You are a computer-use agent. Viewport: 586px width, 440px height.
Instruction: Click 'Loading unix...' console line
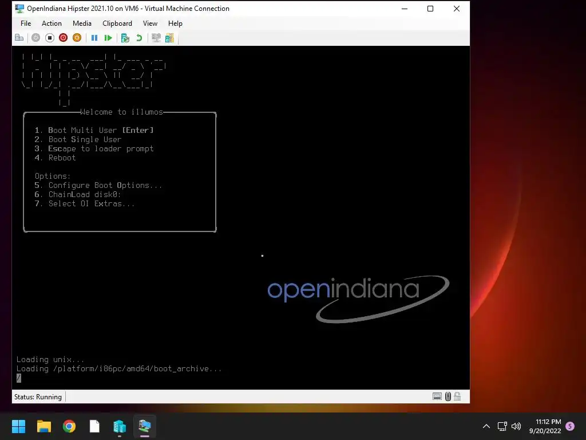(50, 360)
